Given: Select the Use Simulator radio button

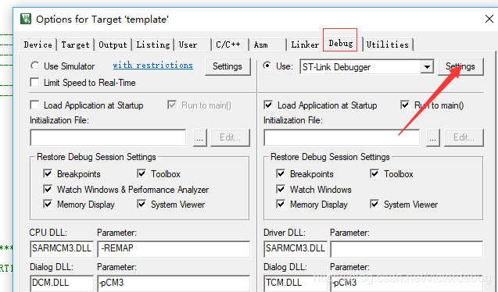Looking at the screenshot, I should coord(34,66).
